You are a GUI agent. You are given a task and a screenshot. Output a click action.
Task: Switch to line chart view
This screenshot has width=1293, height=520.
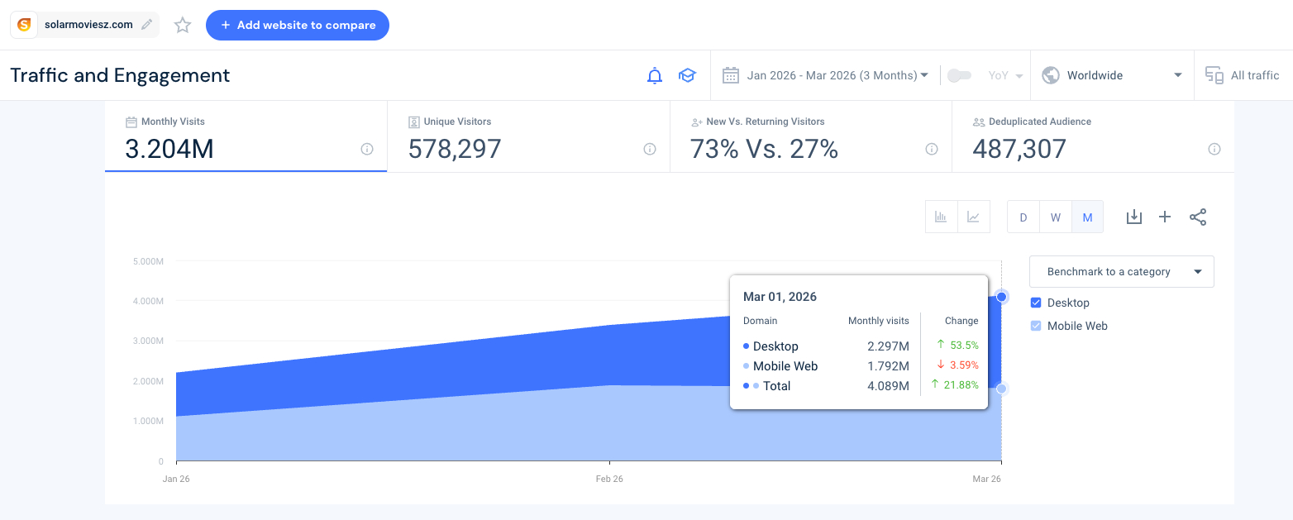point(974,217)
